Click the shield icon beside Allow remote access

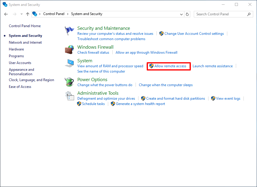151,66
